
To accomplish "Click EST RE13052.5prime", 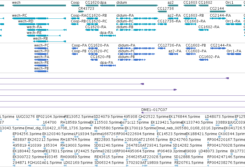I will point(66,120).
